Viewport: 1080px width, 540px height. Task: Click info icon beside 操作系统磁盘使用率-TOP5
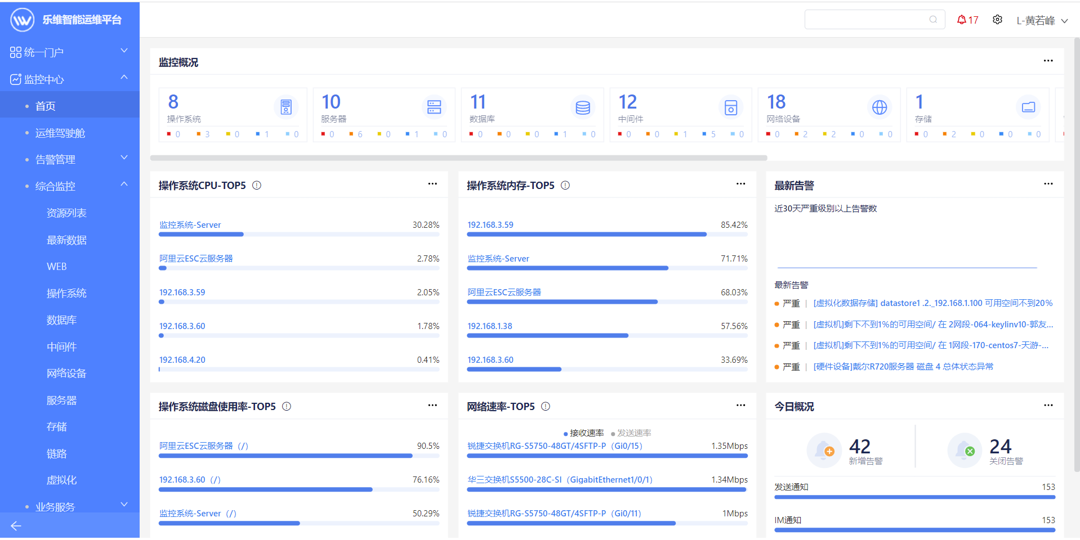287,406
